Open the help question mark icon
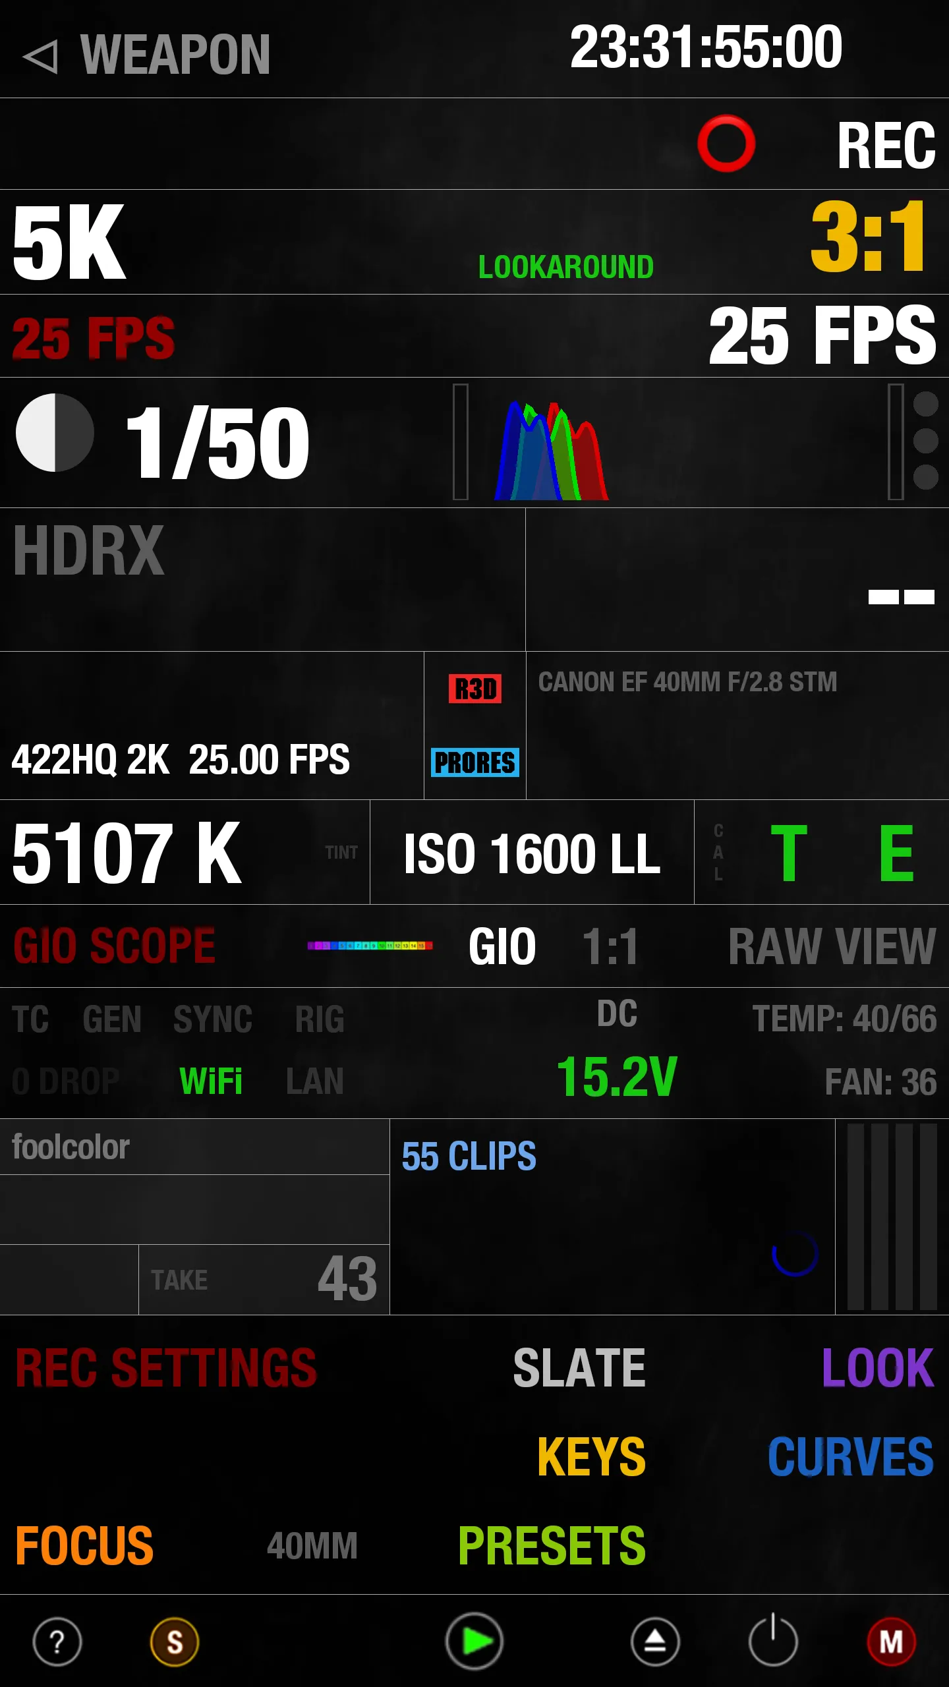Viewport: 949px width, 1687px height. coord(57,1642)
